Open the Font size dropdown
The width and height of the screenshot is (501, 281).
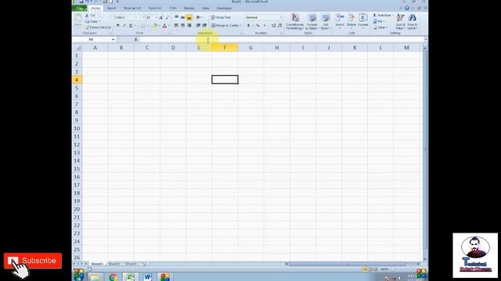(156, 17)
